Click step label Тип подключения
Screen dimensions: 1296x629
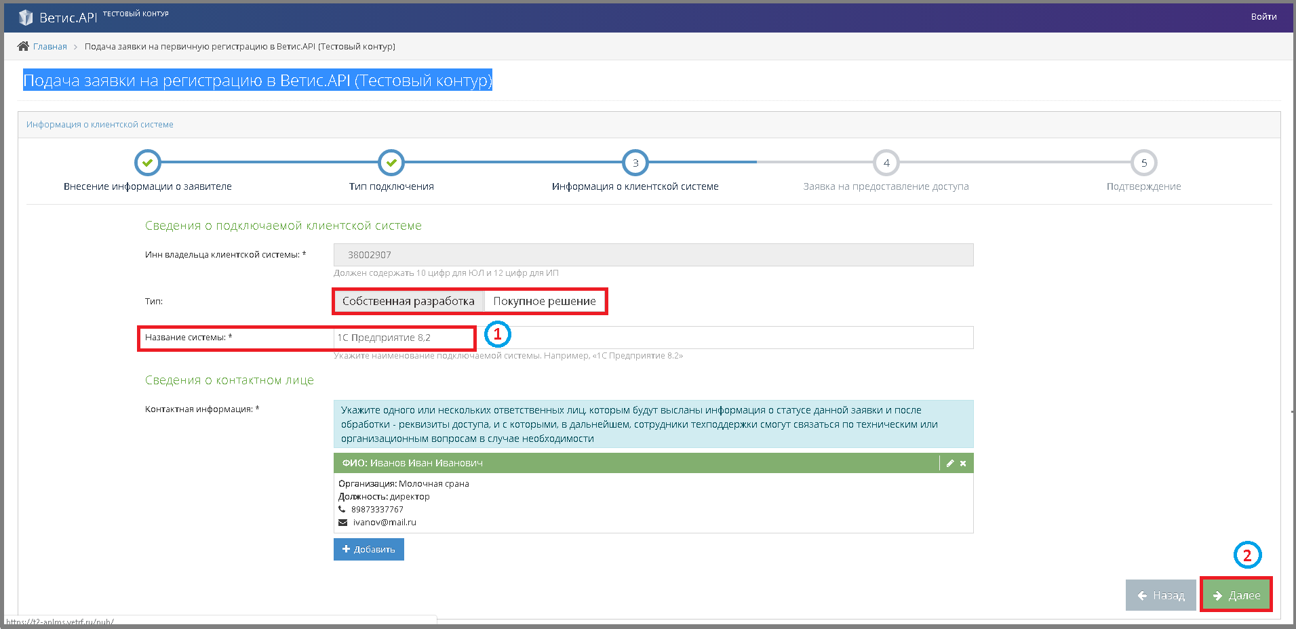pos(391,186)
